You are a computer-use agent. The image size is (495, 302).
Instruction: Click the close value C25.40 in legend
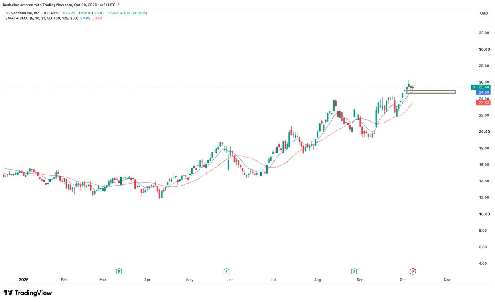(x=113, y=13)
